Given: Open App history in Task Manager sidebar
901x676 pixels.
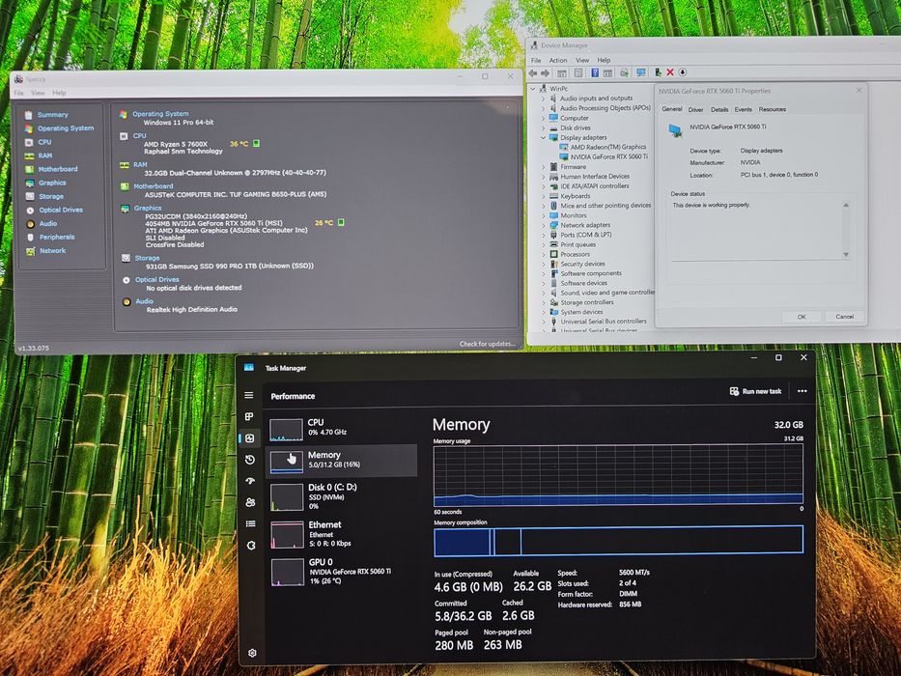Looking at the screenshot, I should pyautogui.click(x=250, y=460).
